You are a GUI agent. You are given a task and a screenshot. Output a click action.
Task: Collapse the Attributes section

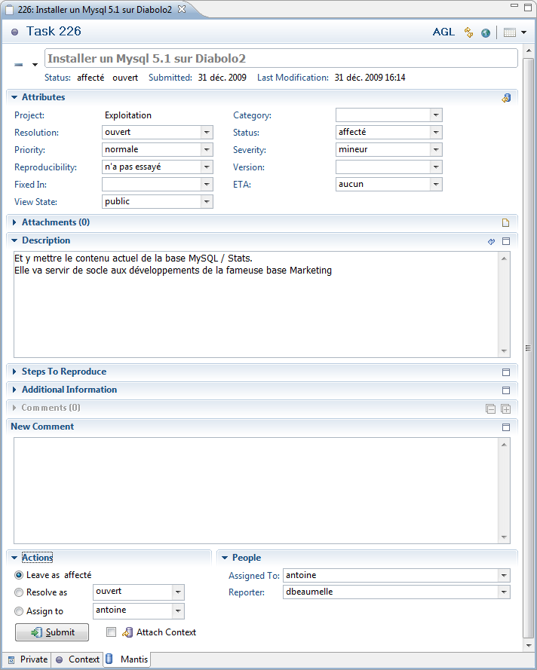(x=14, y=97)
